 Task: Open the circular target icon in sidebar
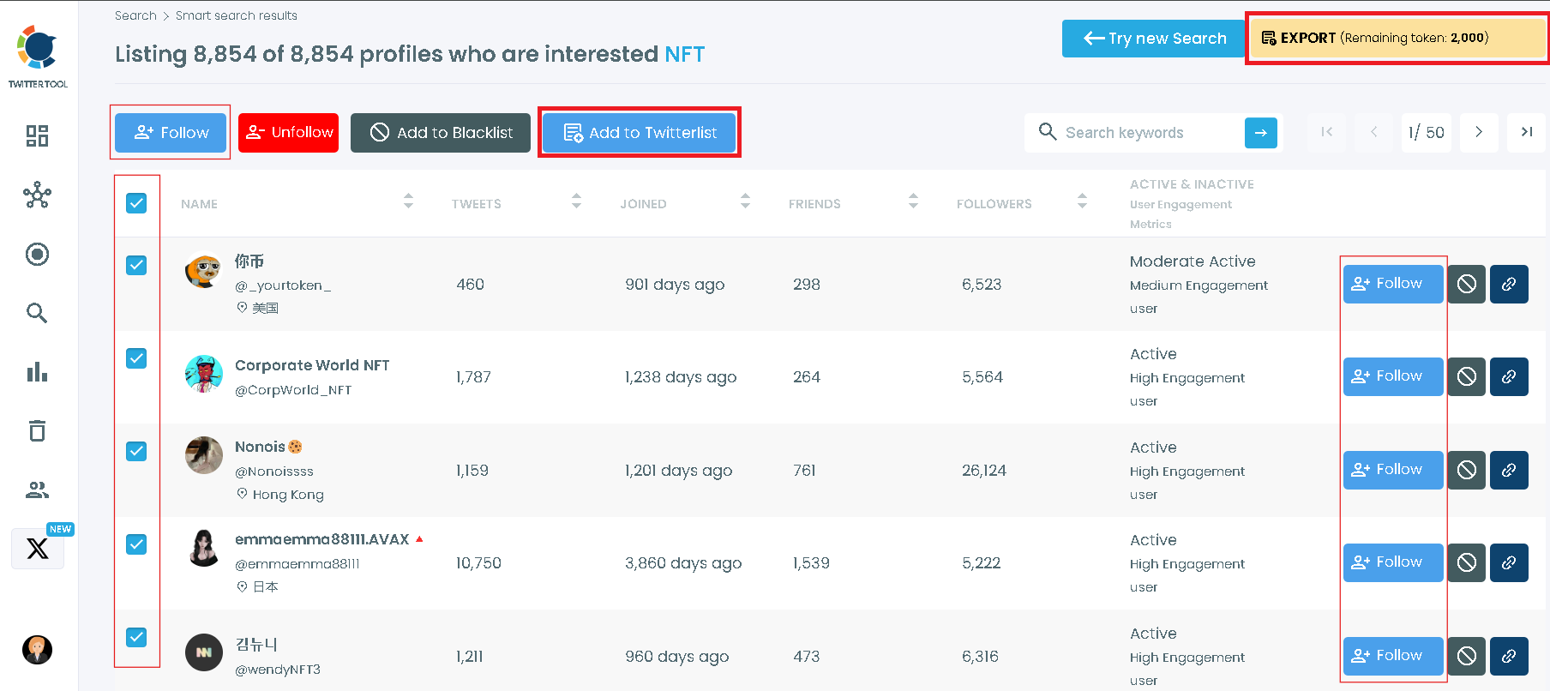37,254
